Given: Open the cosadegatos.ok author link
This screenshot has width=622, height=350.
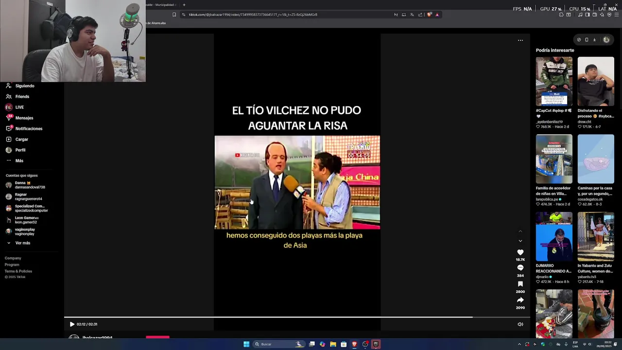Looking at the screenshot, I should pyautogui.click(x=590, y=199).
